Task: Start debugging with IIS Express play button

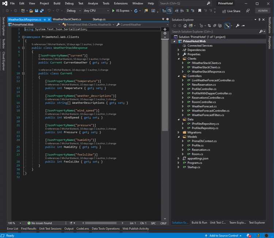Action: tap(113, 11)
